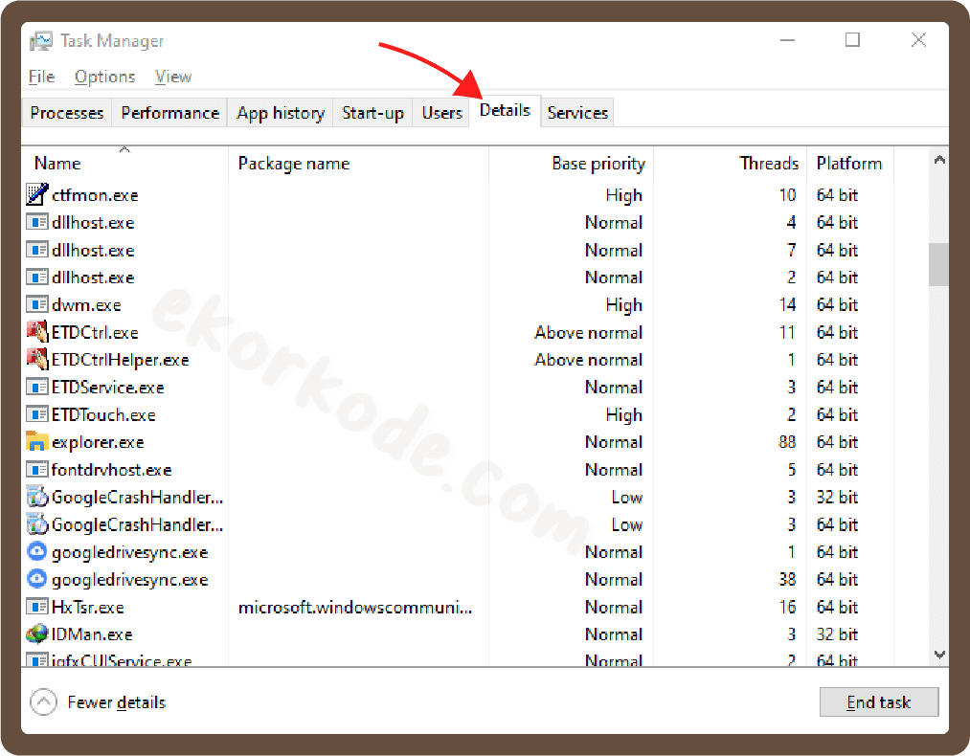Sort by the Platform column header
970x756 pixels.
click(850, 163)
